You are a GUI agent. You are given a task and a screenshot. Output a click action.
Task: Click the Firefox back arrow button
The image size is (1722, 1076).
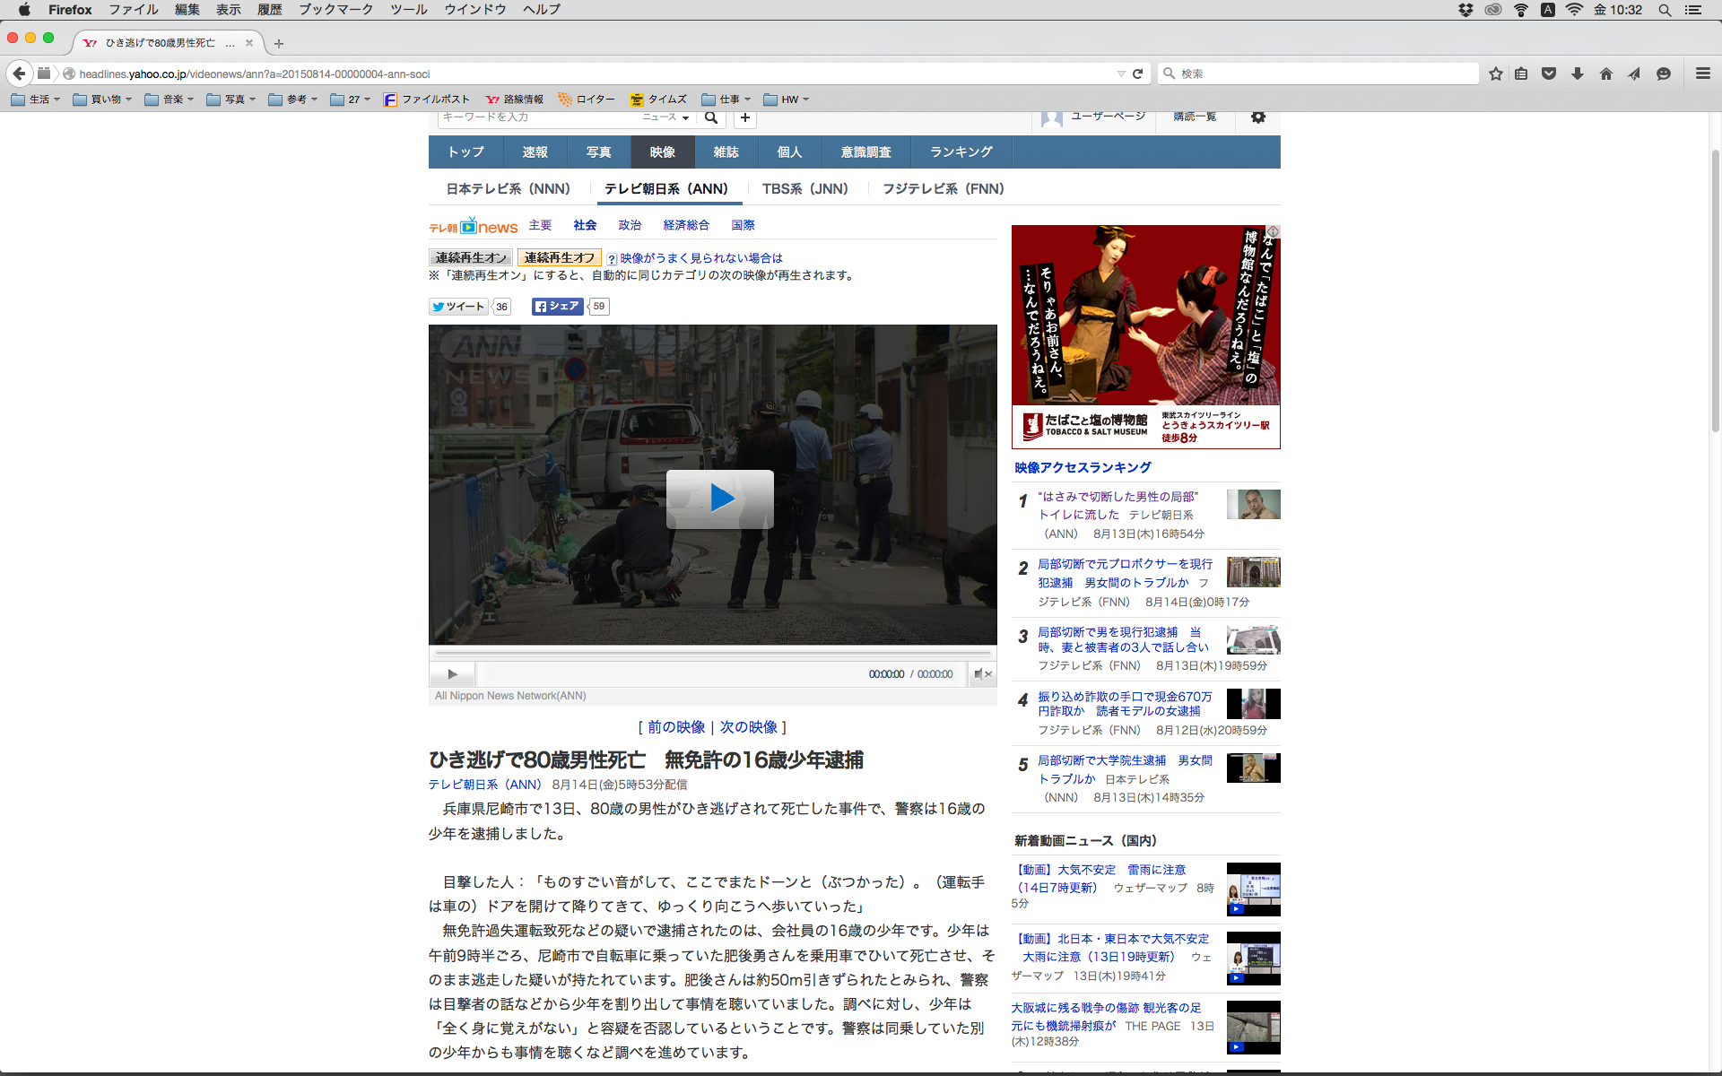coord(20,74)
